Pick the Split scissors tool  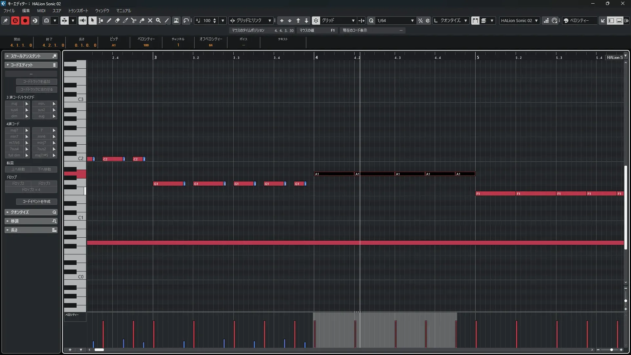coord(134,20)
